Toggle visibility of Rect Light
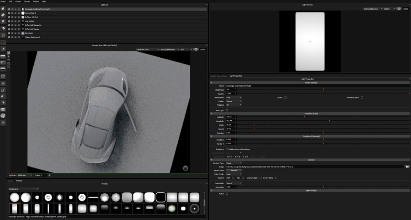Image resolution: width=411 pixels, height=220 pixels. [9, 33]
